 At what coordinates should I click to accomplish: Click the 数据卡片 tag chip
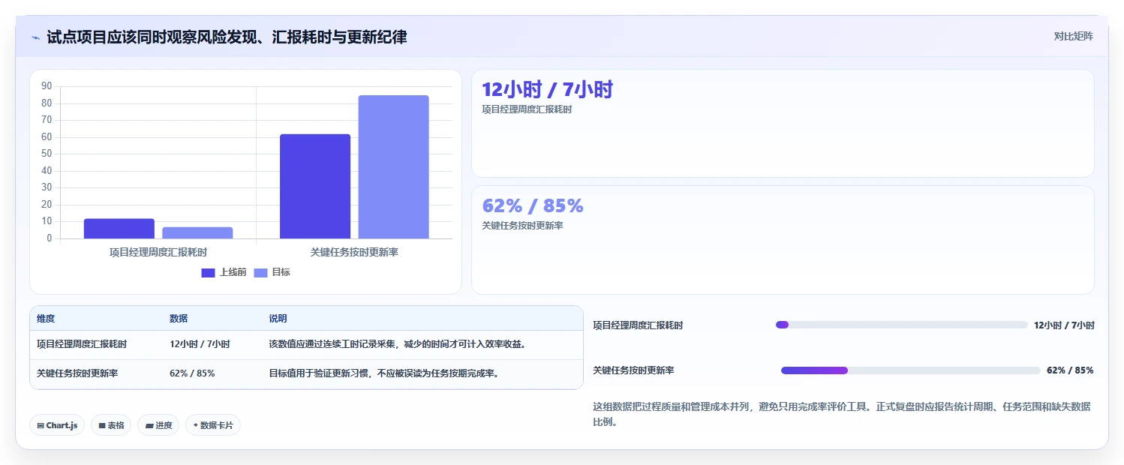coord(213,425)
